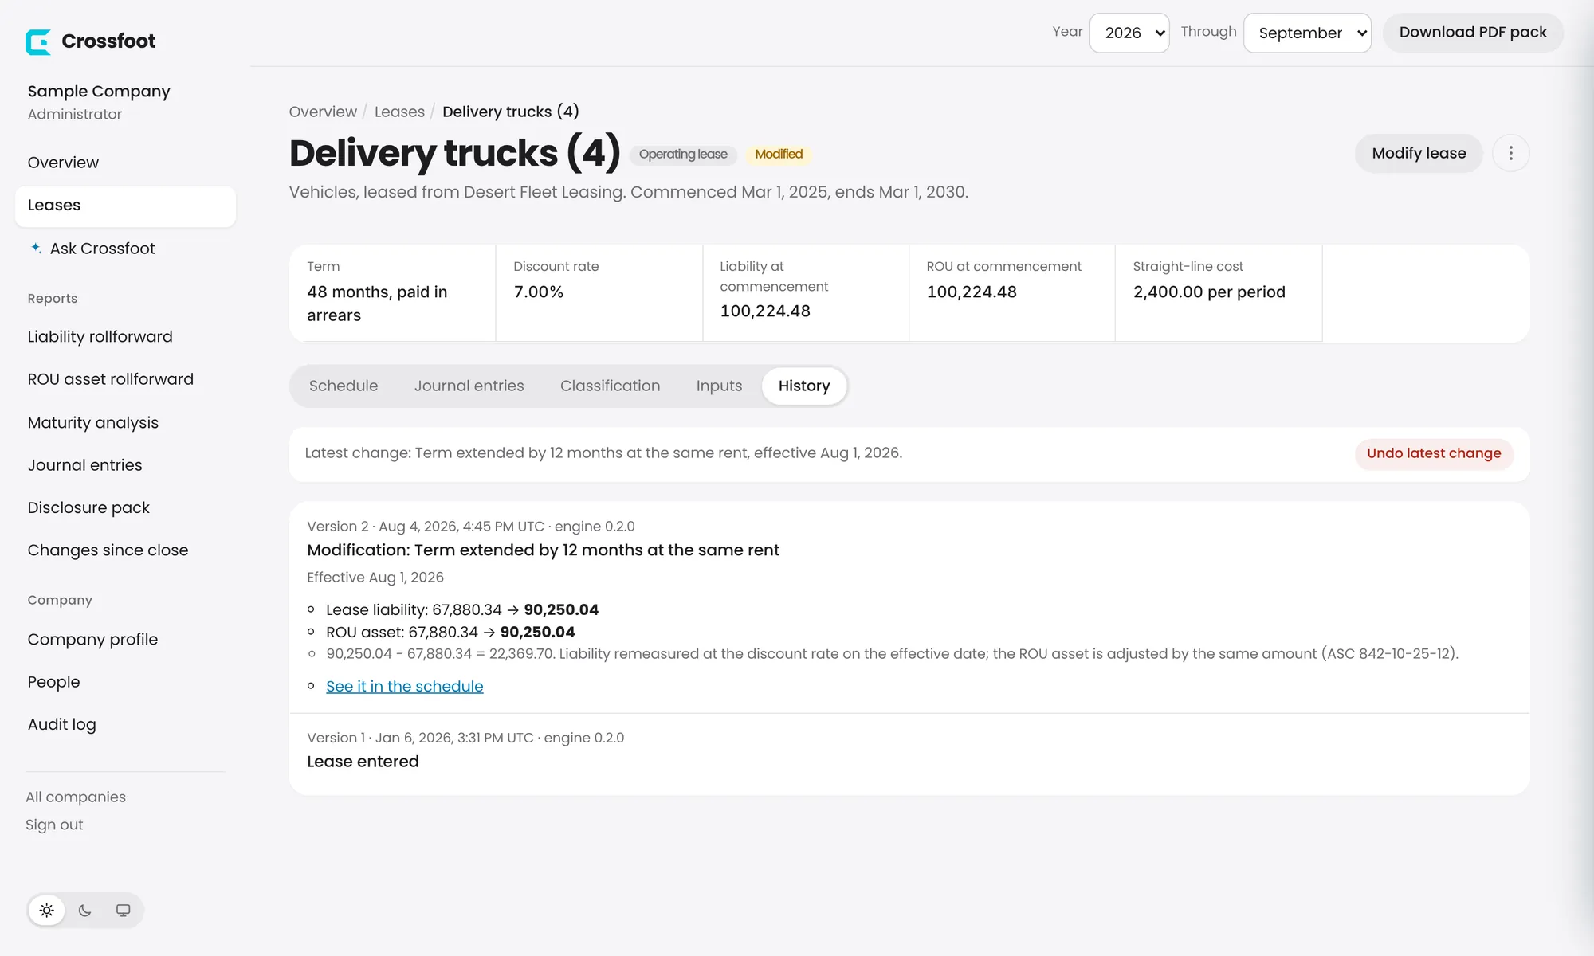Open the three-dot more options menu

pyautogui.click(x=1510, y=153)
